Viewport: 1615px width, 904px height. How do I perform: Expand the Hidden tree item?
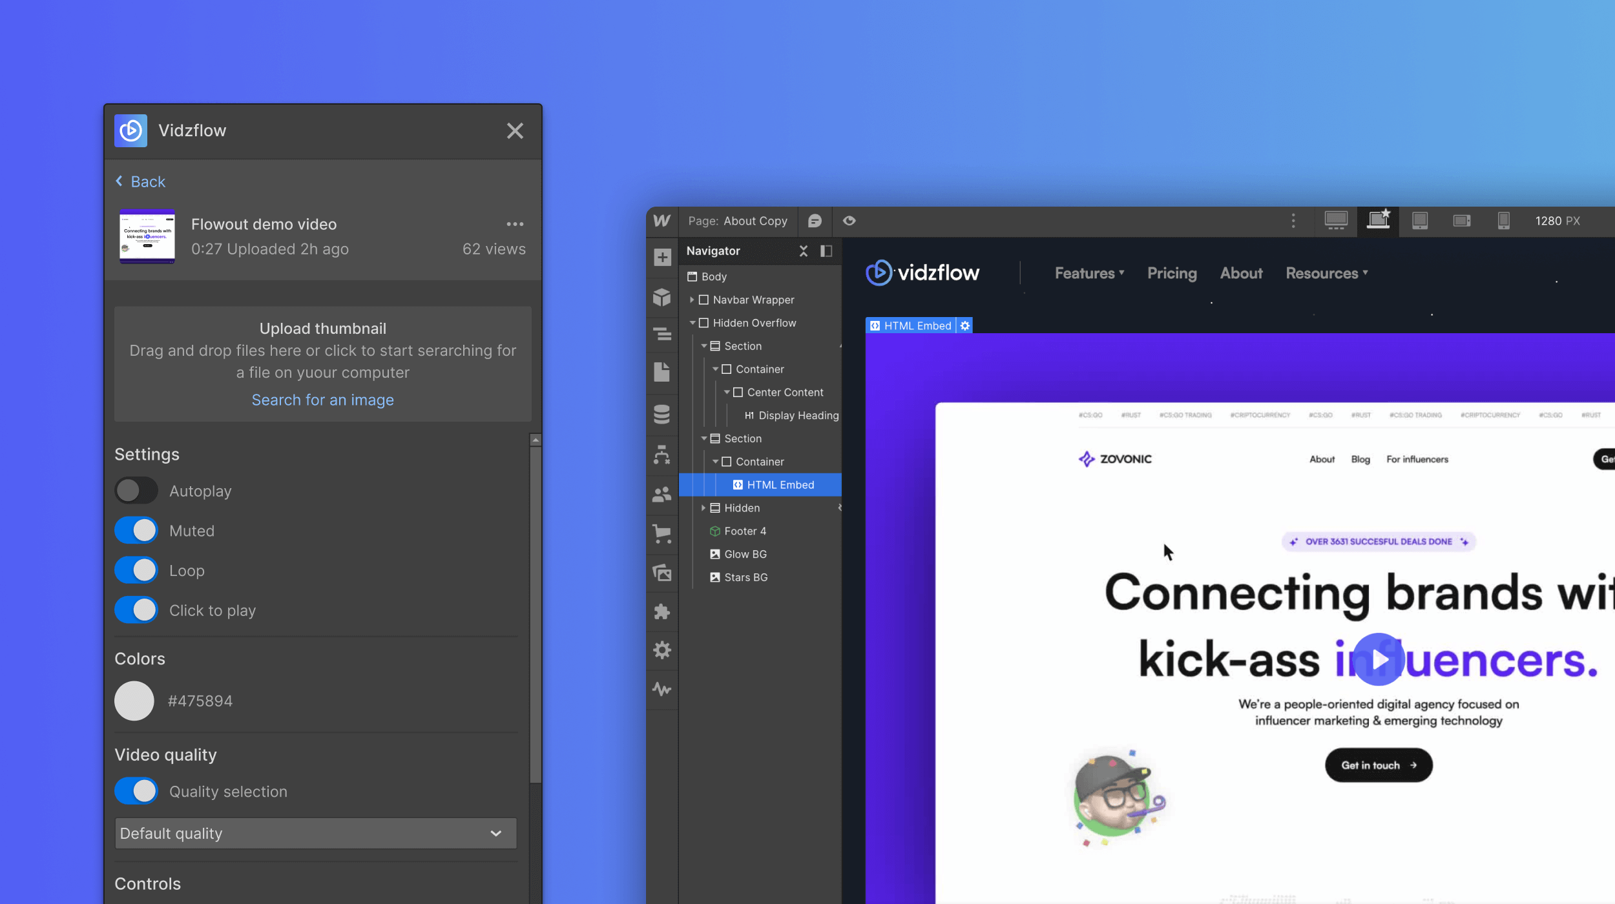coord(704,508)
